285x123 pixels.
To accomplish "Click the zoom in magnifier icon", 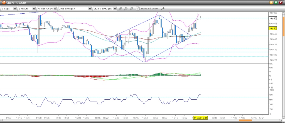I will point(120,9).
